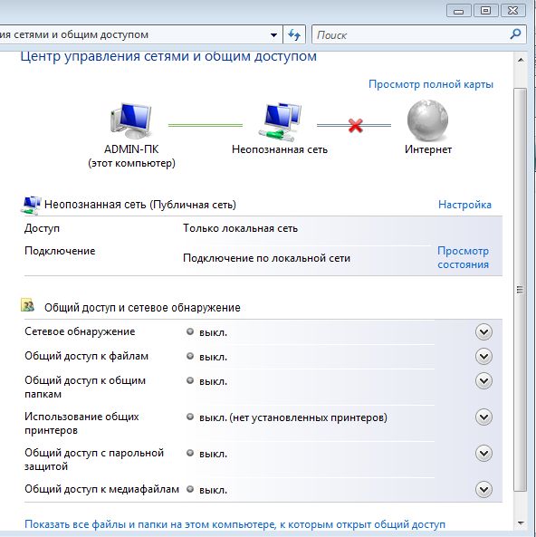Expand the Общий доступ к файлам chevron
536x537 pixels.
click(483, 357)
